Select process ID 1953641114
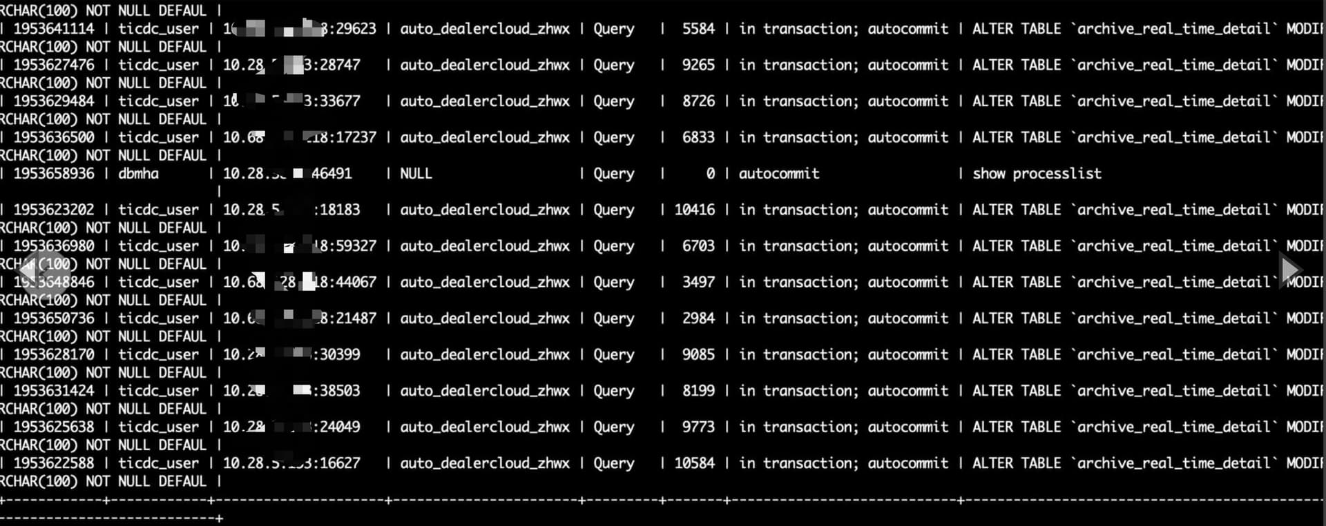1326x526 pixels. point(54,29)
